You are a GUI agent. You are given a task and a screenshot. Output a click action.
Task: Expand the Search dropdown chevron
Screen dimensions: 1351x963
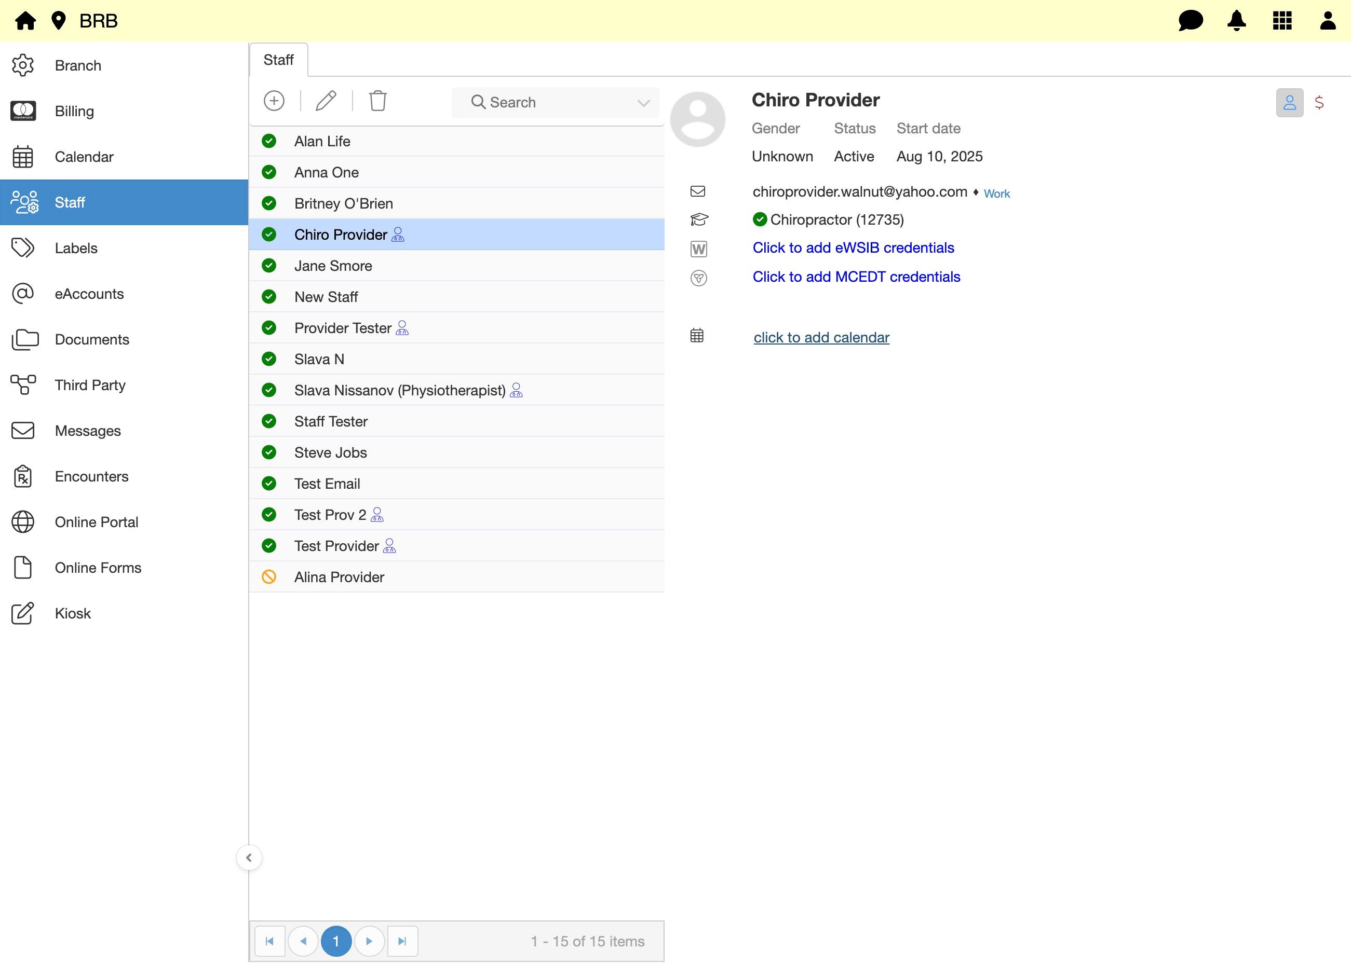click(x=643, y=103)
